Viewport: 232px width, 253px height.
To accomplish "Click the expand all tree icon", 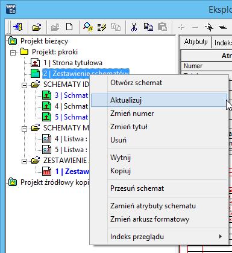I will [x=209, y=27].
